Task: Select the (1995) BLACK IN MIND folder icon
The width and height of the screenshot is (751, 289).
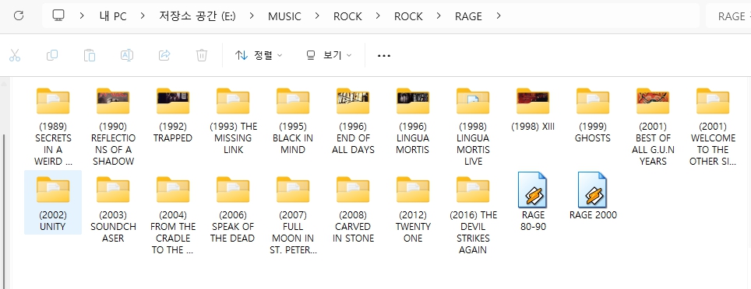Action: click(x=293, y=101)
